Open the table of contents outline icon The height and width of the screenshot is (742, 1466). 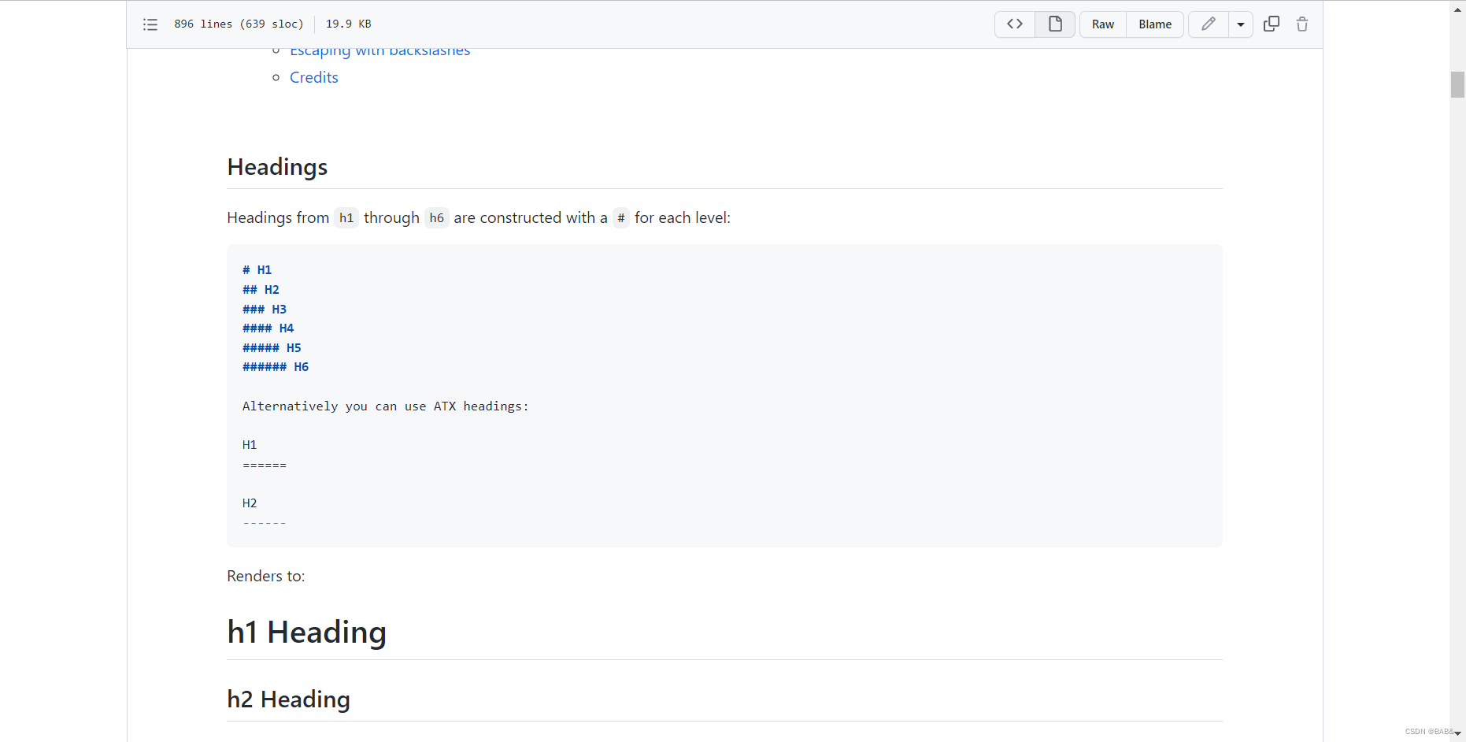[150, 24]
